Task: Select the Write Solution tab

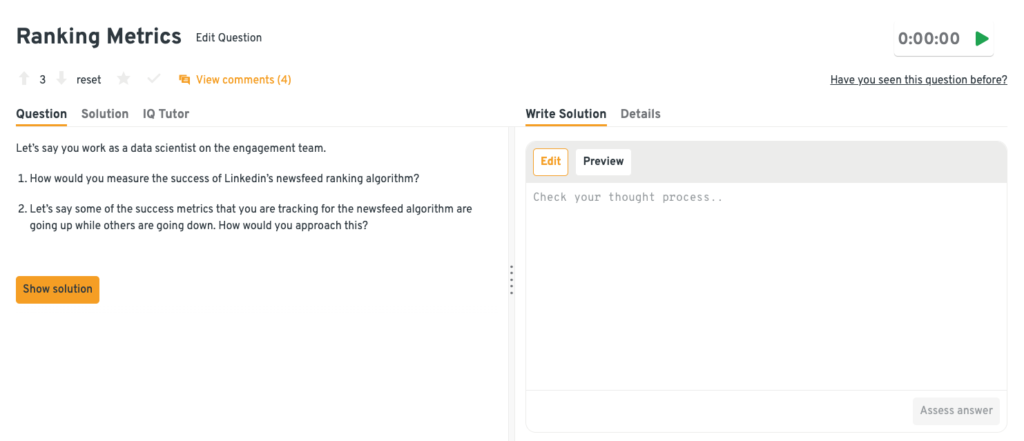Action: (x=566, y=114)
